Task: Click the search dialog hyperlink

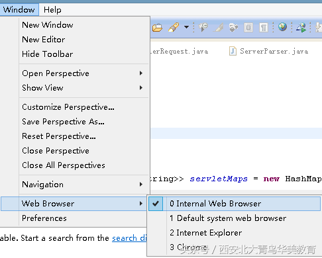Action: pos(129,238)
